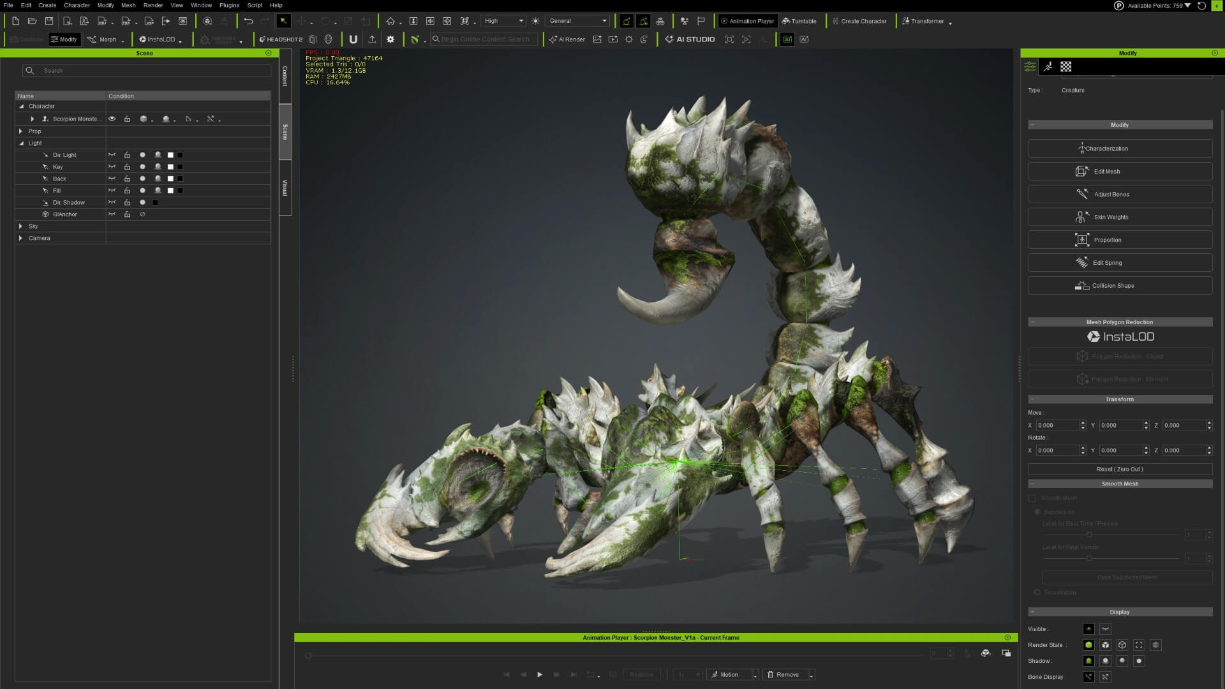Open the Character menu
Viewport: 1225px width, 689px height.
77,5
